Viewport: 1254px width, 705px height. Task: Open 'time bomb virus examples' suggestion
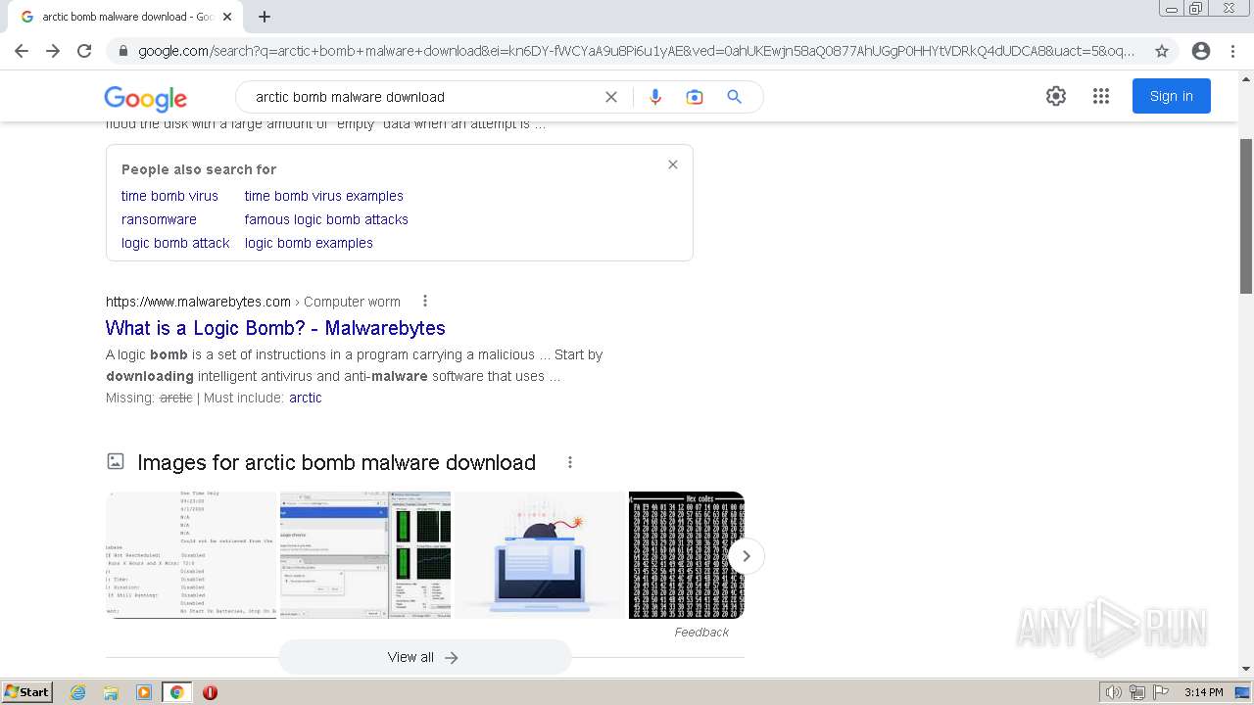coord(324,196)
